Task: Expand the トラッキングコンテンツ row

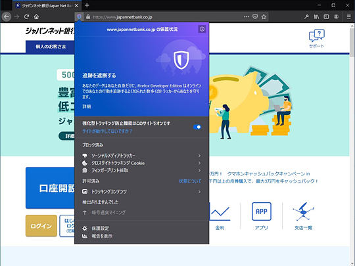Action: click(x=141, y=192)
